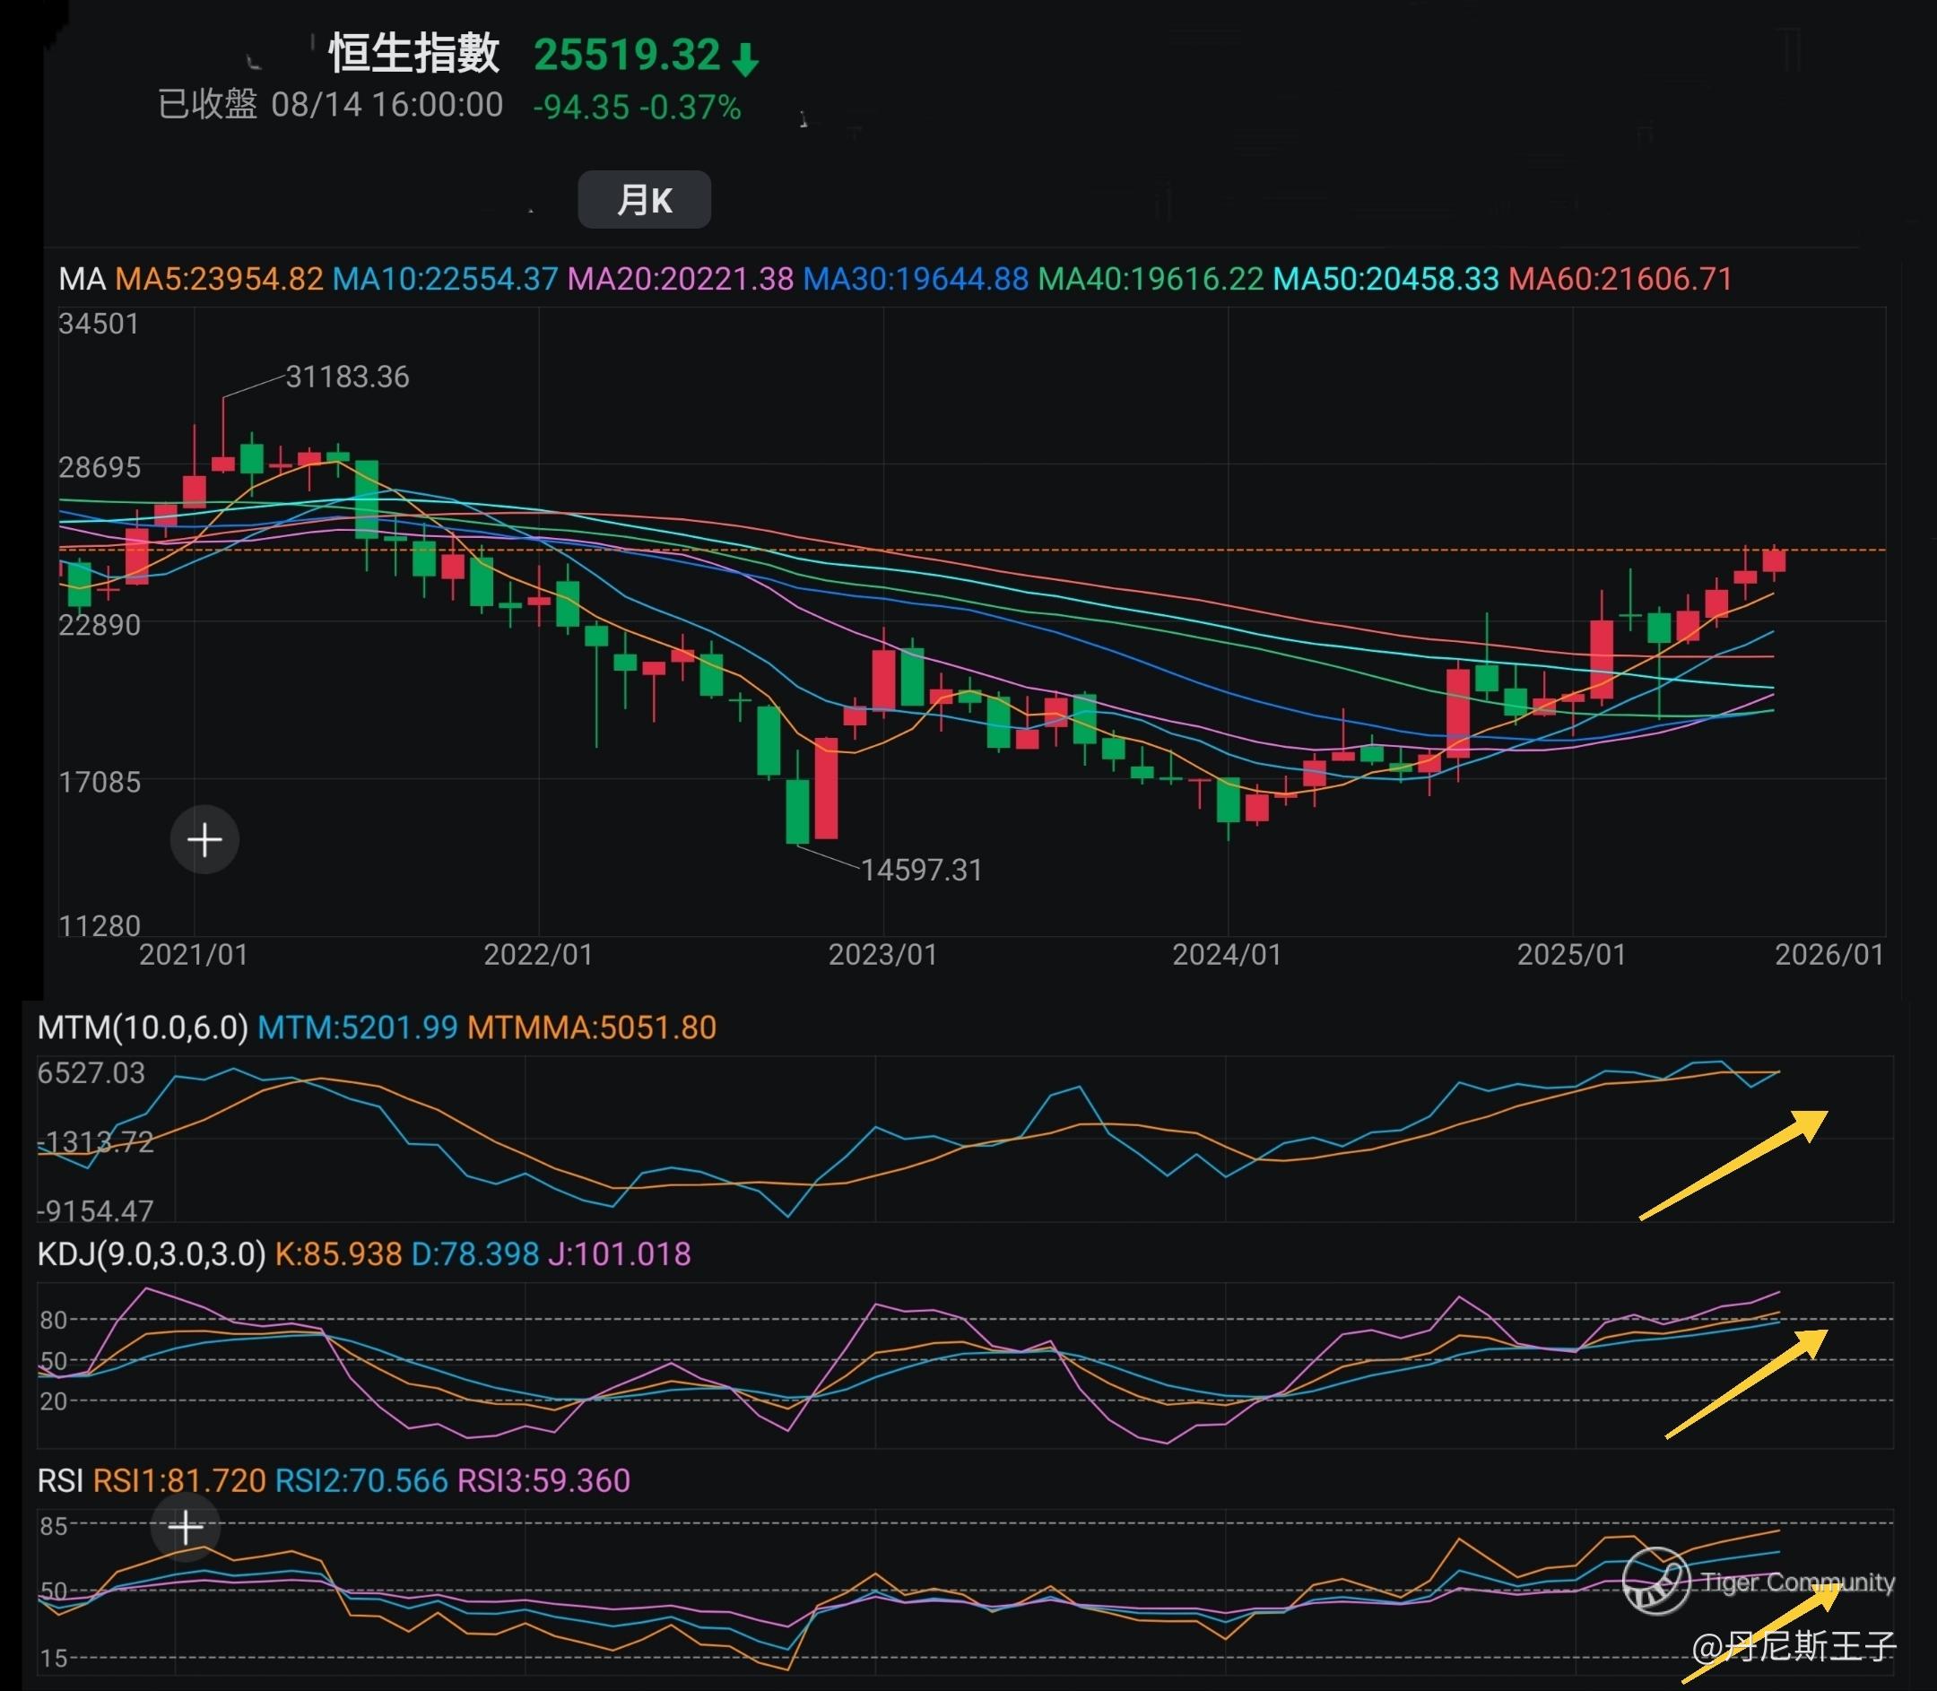Select the MA40:19616.22 indicator label
This screenshot has width=1937, height=1691.
1151,280
